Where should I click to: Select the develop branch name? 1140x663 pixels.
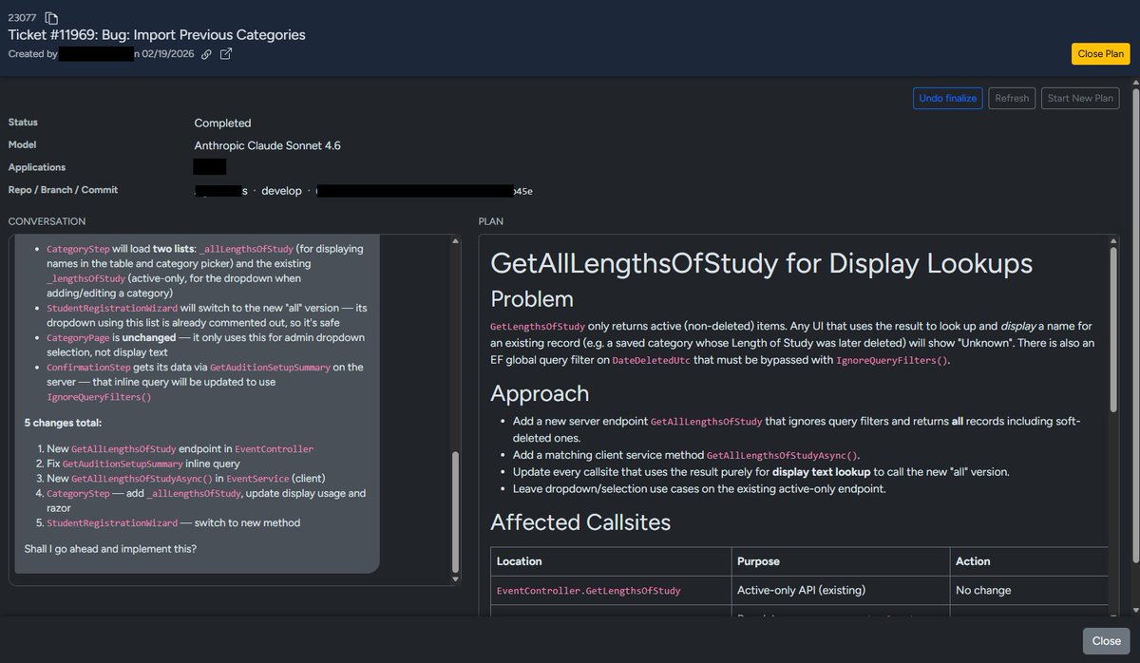[281, 191]
